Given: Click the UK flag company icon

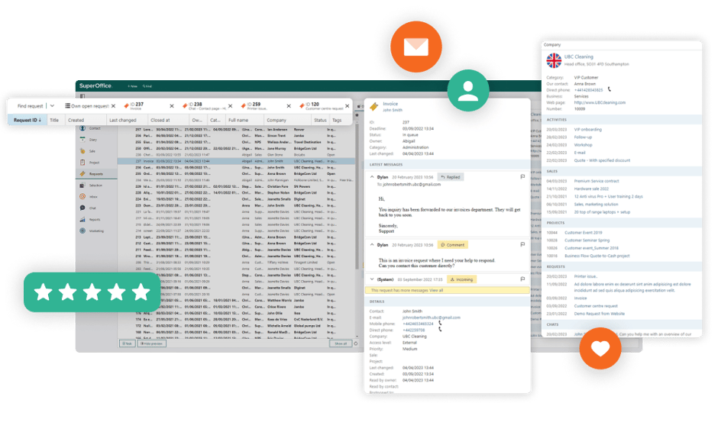Looking at the screenshot, I should [554, 60].
